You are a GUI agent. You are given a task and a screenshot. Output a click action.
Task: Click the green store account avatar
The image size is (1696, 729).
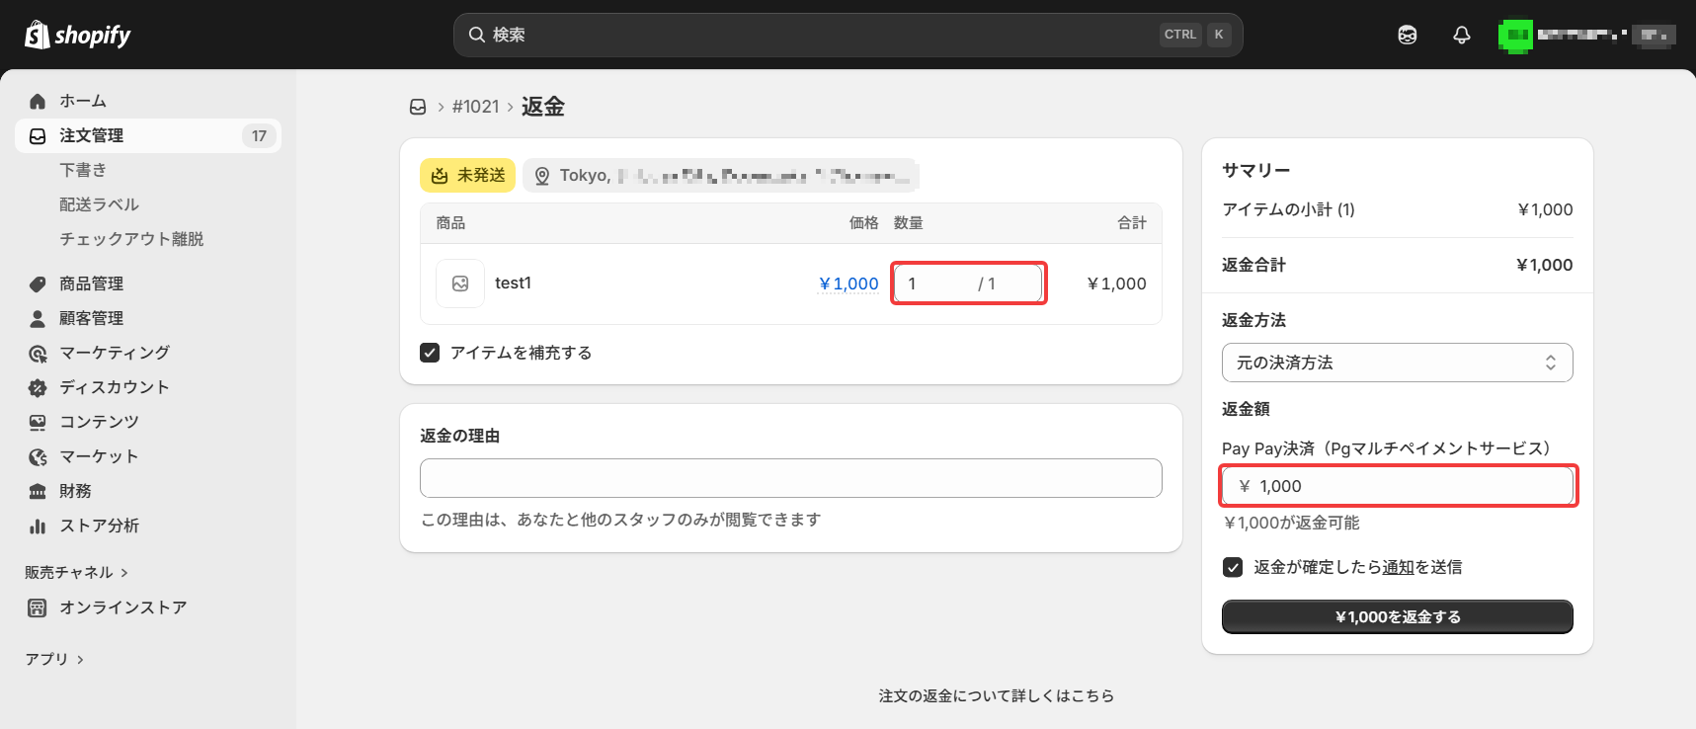click(x=1515, y=36)
